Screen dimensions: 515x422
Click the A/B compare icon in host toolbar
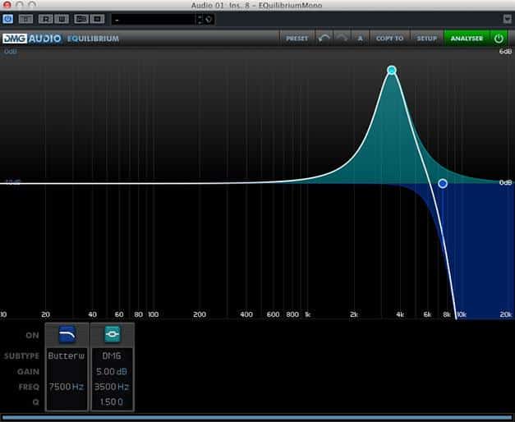[25, 19]
